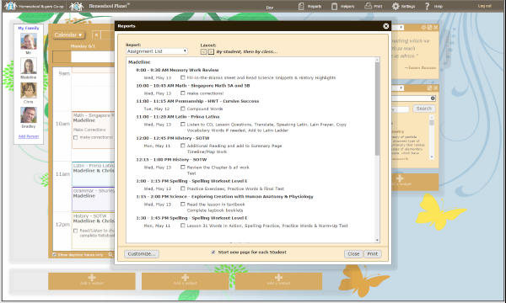Viewport: 506px width, 303px height.
Task: Click the Print button in Reports dialog
Action: [x=373, y=253]
